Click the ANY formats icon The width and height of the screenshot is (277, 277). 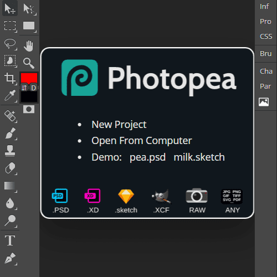(232, 197)
